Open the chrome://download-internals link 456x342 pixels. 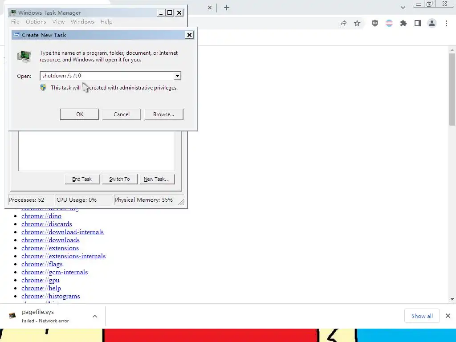point(62,232)
